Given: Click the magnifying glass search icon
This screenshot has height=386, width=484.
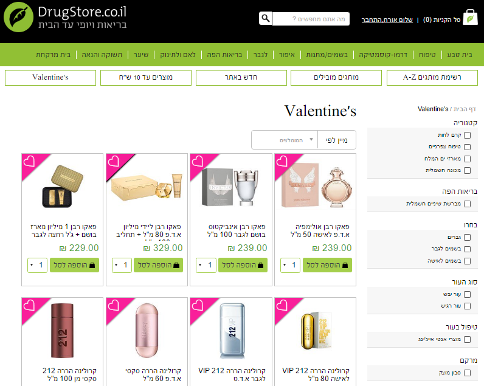Looking at the screenshot, I should [266, 18].
